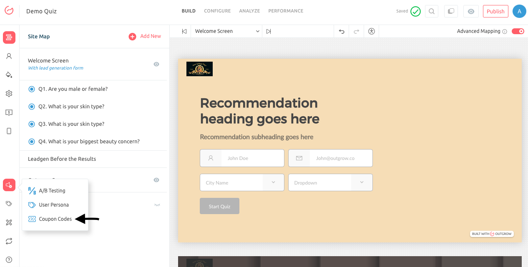Viewport: 528px width, 267px height.
Task: Toggle Welcome Screen visibility eye
Action: point(156,64)
